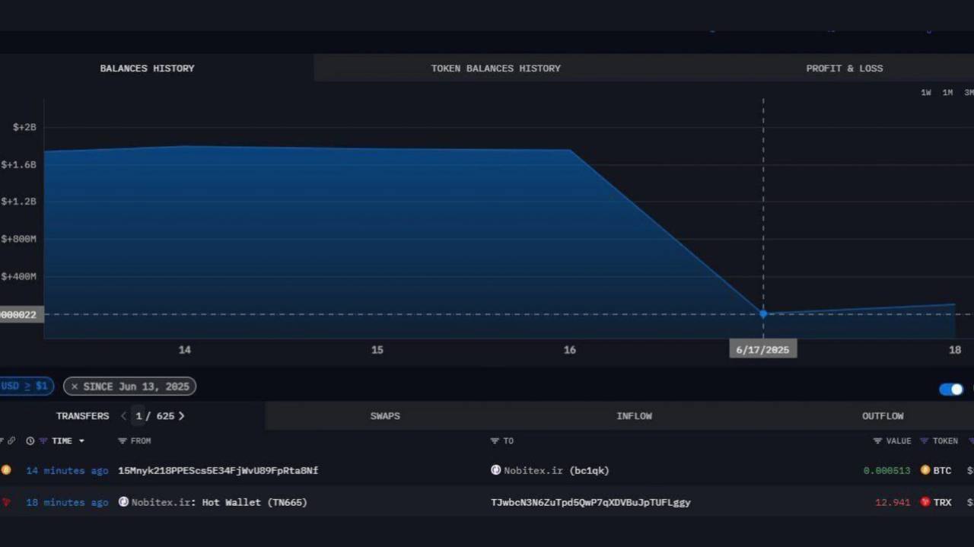Switch to the Swaps tab
This screenshot has height=547, width=974.
click(x=385, y=416)
